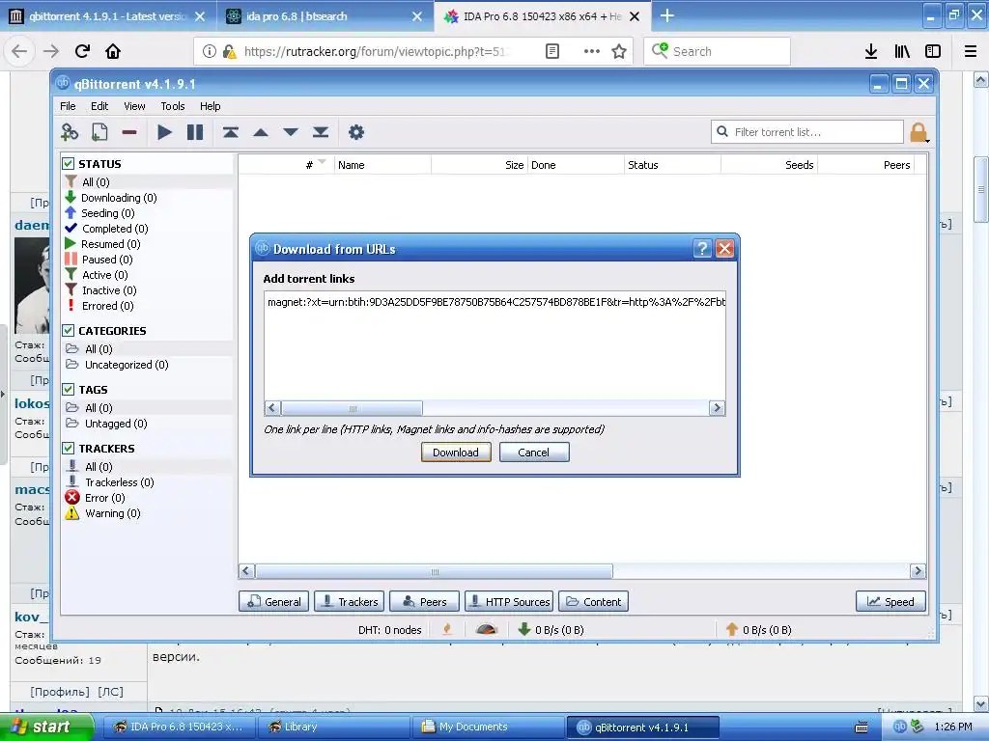This screenshot has width=989, height=741.
Task: Sort by the Name column header
Action: [x=382, y=164]
